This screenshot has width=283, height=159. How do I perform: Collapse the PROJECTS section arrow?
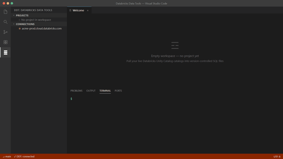point(14,15)
